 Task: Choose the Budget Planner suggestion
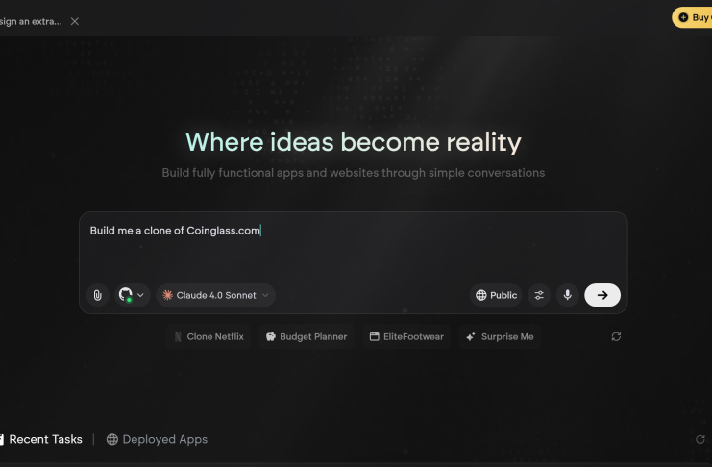tap(307, 336)
